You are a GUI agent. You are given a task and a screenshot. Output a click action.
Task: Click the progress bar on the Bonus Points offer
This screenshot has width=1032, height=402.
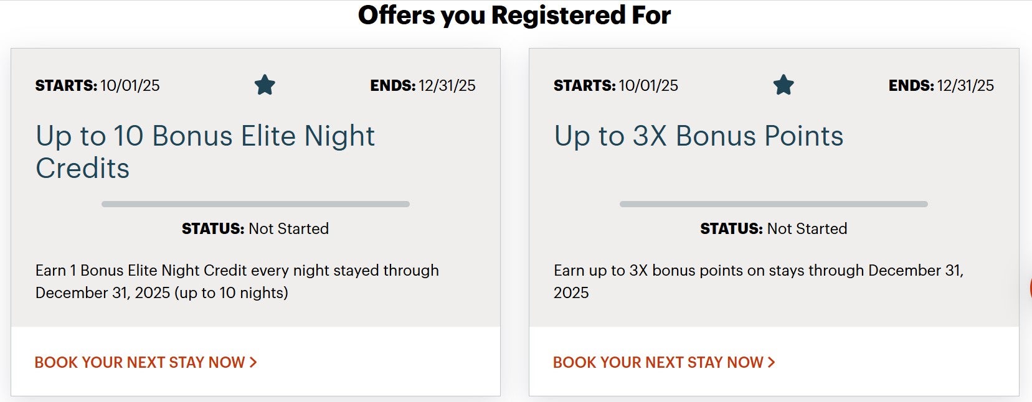coord(774,203)
